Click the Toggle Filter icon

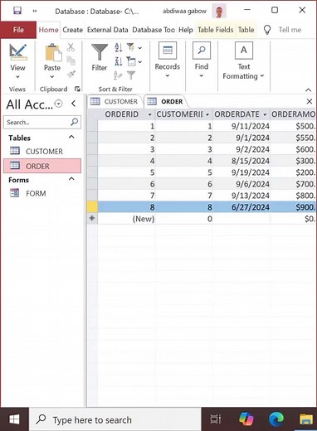click(x=131, y=75)
